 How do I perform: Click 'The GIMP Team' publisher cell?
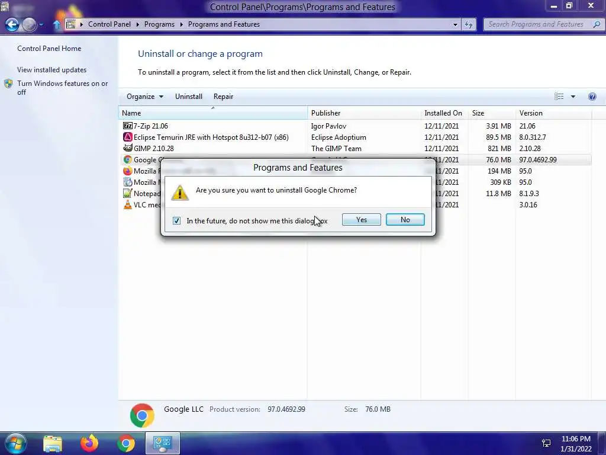point(336,148)
